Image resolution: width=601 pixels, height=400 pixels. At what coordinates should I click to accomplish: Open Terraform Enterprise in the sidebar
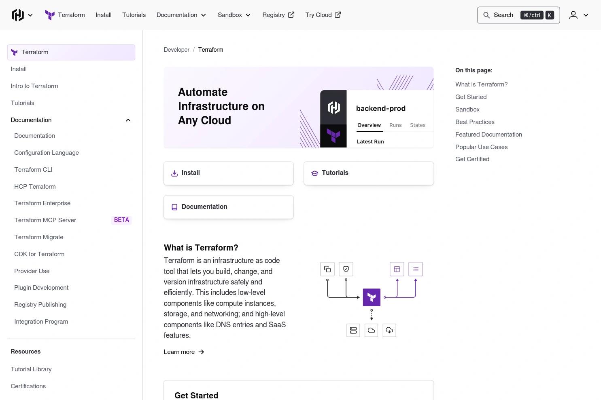point(42,203)
